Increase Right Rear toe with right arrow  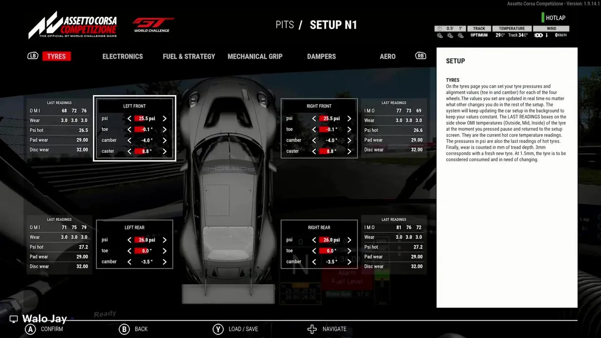click(x=349, y=251)
